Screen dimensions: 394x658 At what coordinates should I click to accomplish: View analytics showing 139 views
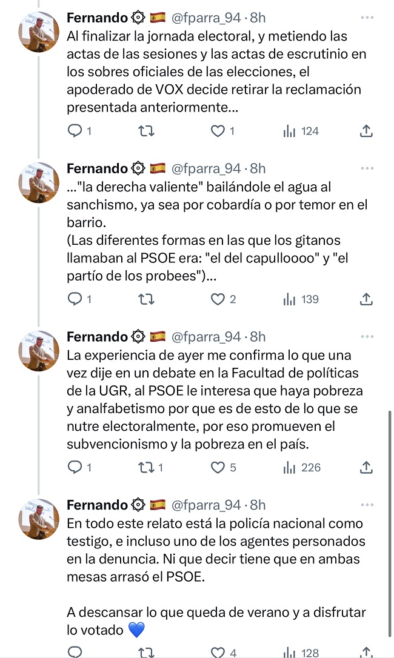tap(301, 299)
